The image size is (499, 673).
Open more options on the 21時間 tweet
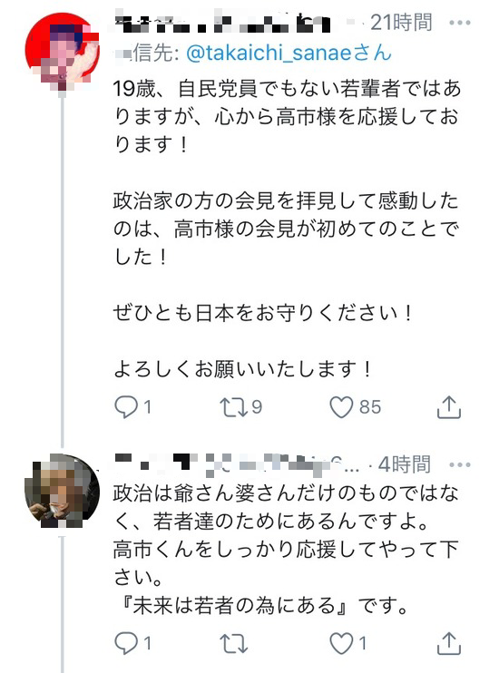460,23
